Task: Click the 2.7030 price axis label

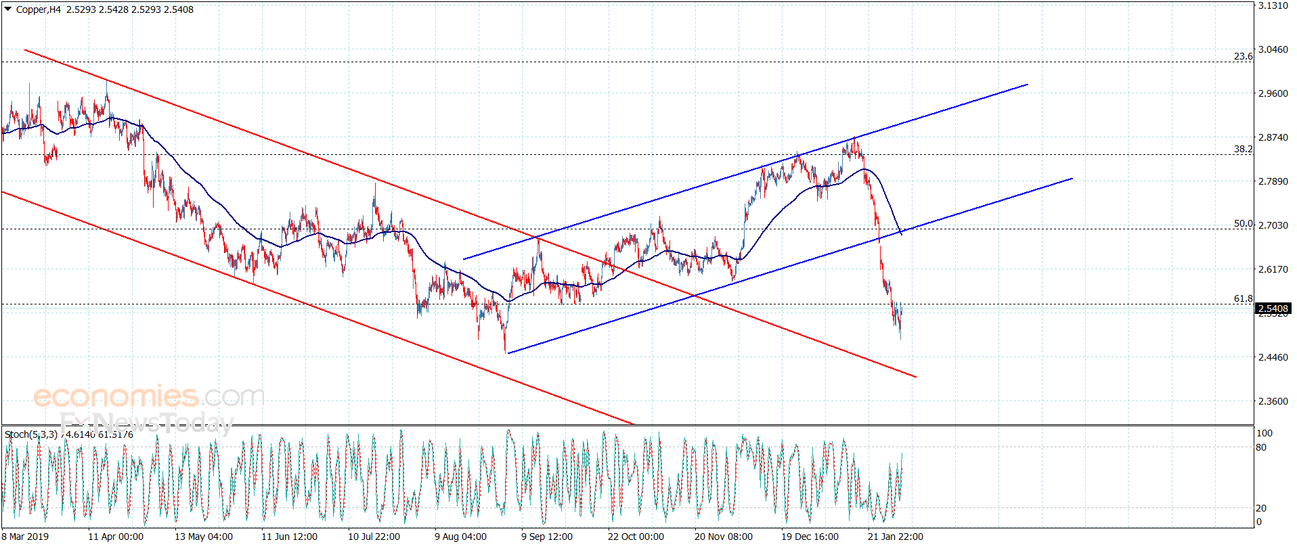Action: (1273, 225)
